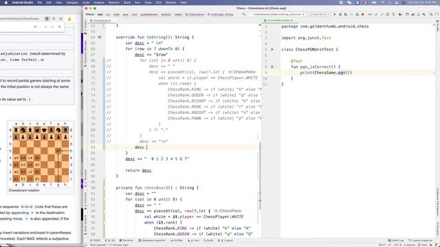Open the Code menu
Screen dimensions: 440x247
click(x=86, y=3)
